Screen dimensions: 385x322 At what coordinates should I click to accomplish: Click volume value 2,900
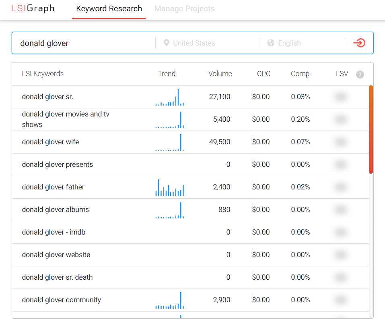(x=222, y=300)
